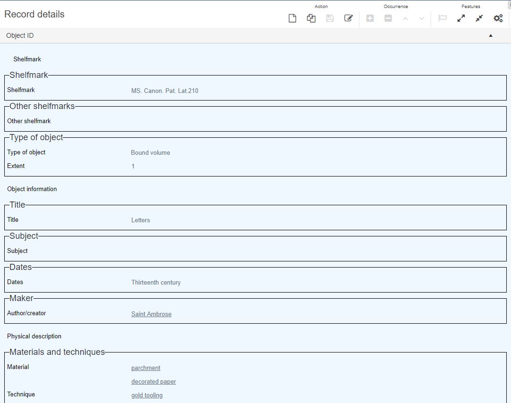Click the edit record pencil icon
Viewport: 511px width, 403px height.
349,18
